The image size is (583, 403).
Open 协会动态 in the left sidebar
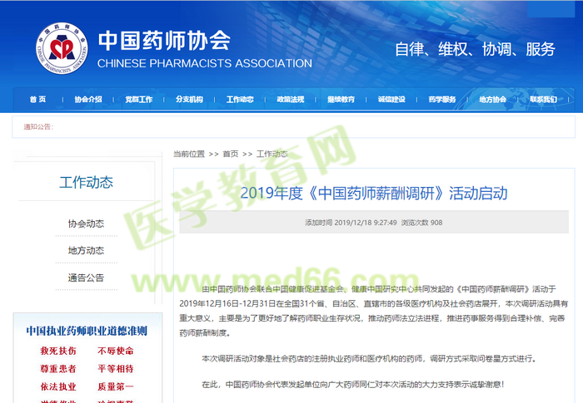pyautogui.click(x=86, y=224)
